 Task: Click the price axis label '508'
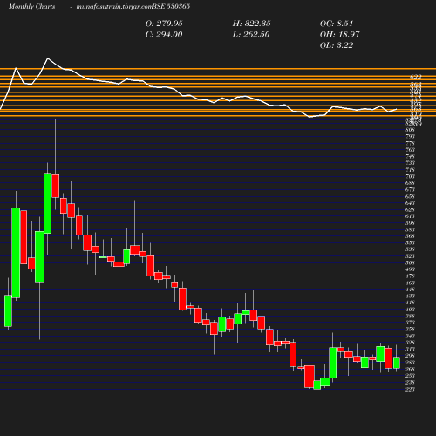pyautogui.click(x=410, y=262)
